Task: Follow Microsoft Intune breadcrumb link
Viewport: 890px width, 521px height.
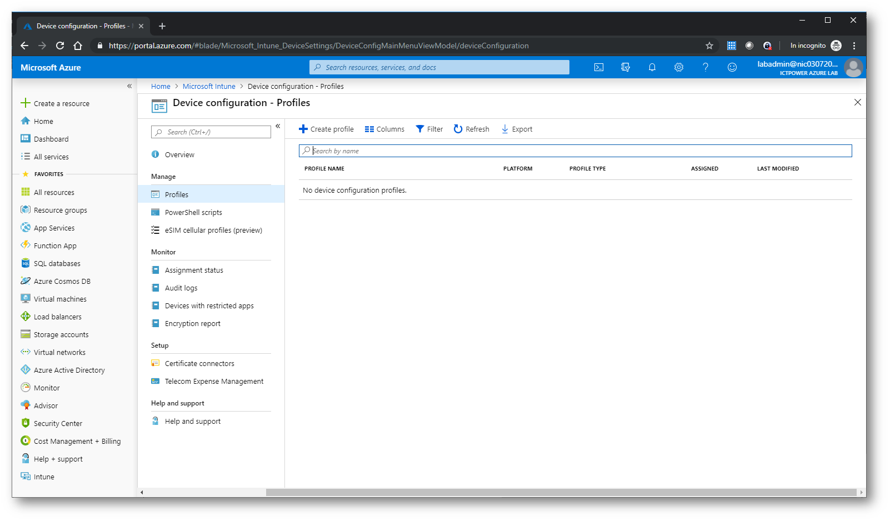Action: [209, 86]
